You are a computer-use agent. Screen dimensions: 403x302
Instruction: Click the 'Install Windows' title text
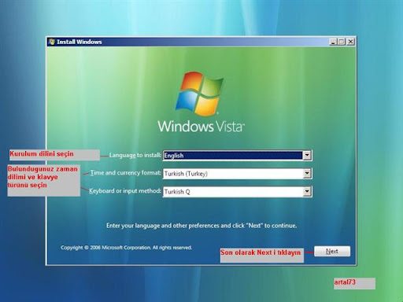79,42
